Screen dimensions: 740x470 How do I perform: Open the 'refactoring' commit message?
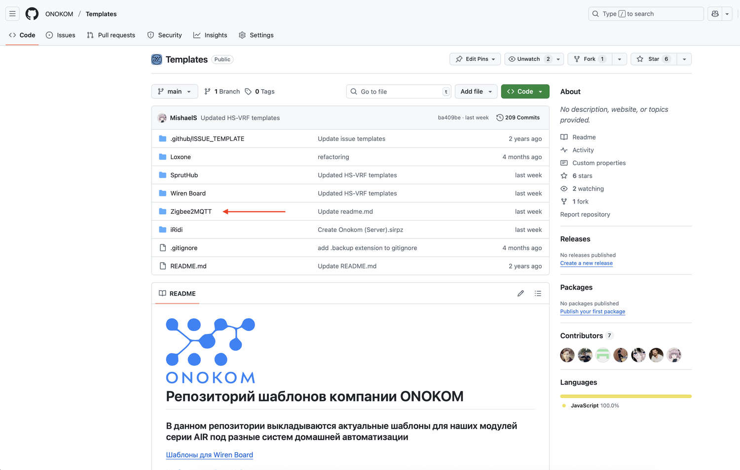pos(333,157)
